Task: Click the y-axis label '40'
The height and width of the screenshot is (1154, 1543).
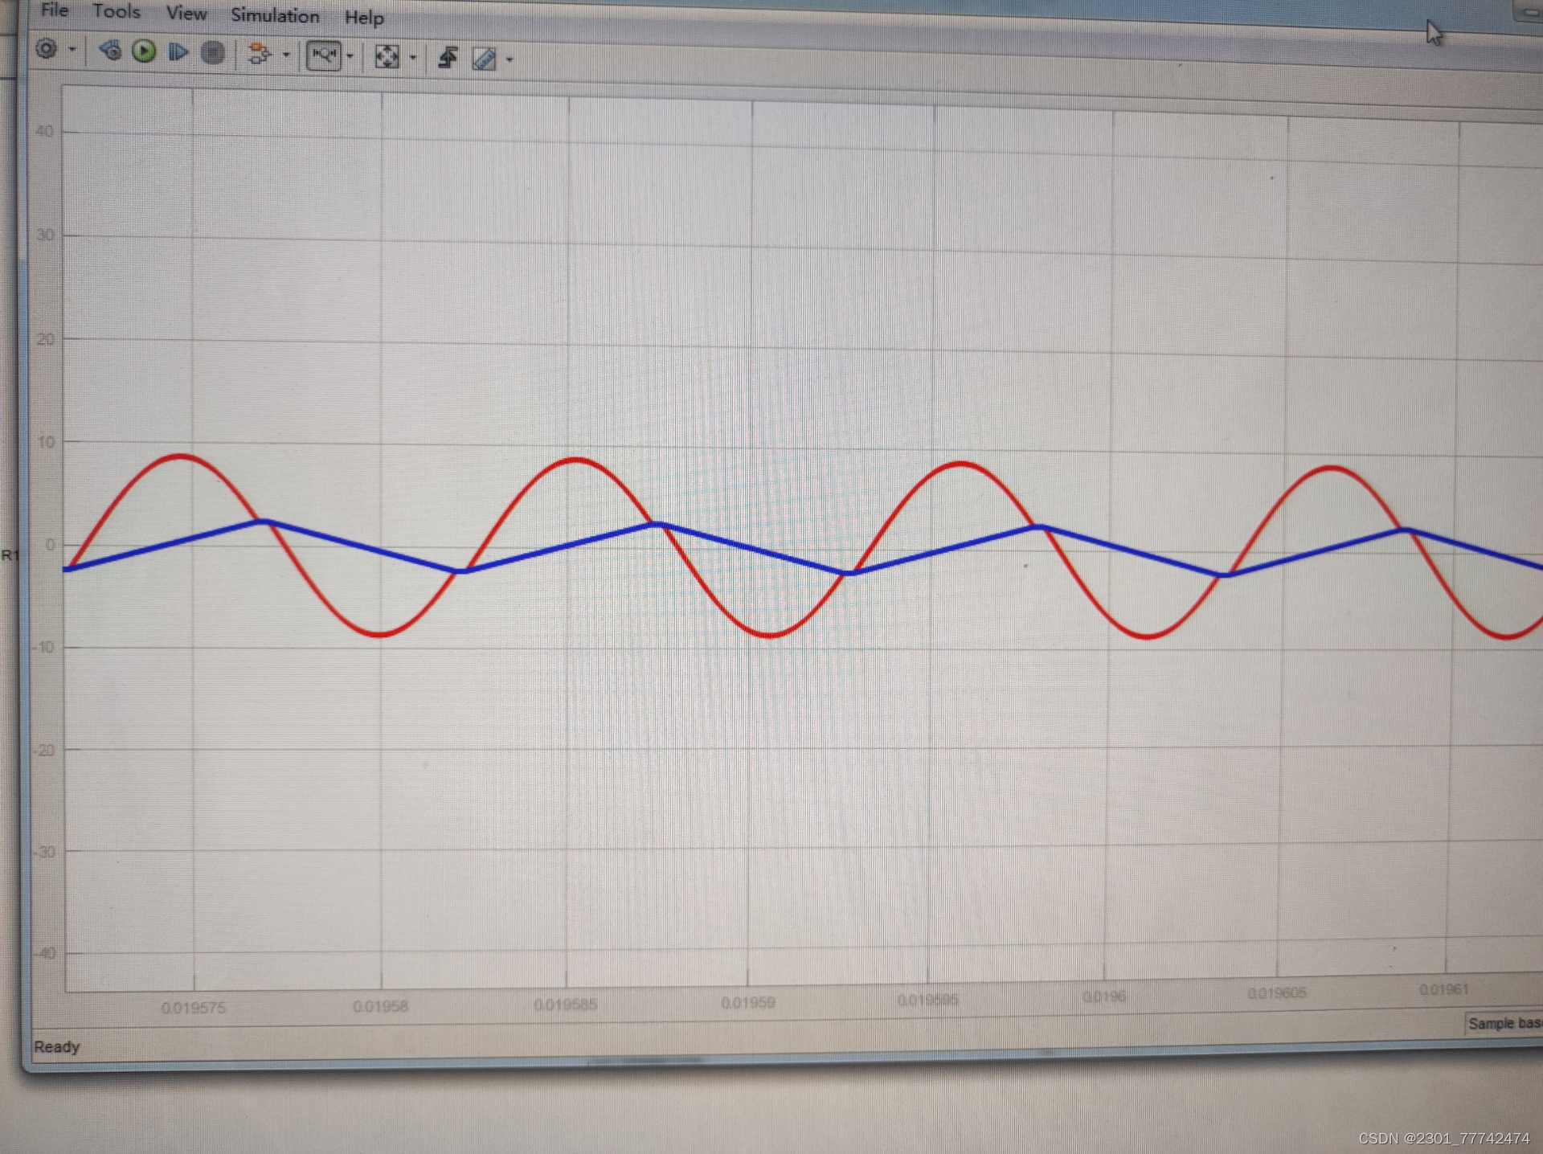Action: click(x=45, y=131)
